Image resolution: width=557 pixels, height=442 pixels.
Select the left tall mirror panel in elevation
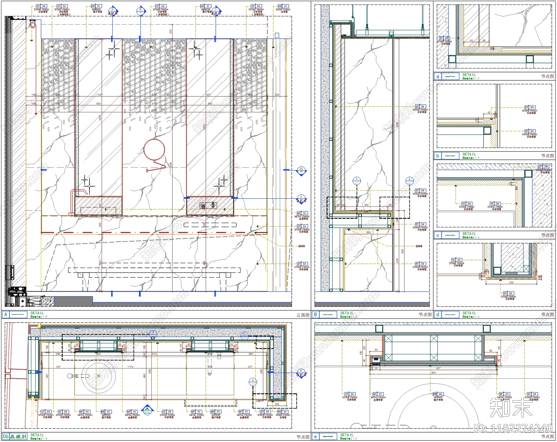99,118
